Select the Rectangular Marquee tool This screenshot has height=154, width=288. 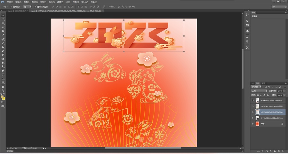[x=3, y=19]
